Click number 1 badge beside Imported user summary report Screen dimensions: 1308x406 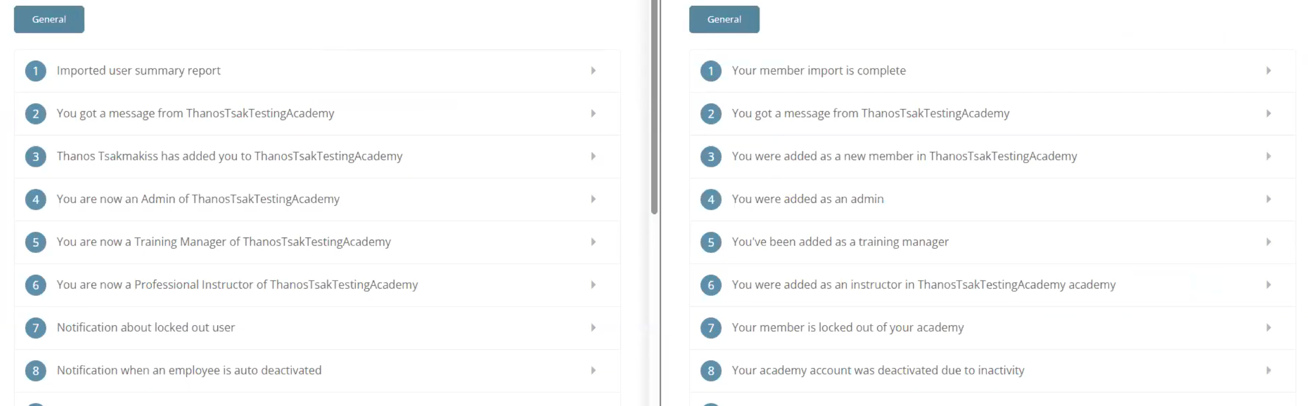click(36, 71)
